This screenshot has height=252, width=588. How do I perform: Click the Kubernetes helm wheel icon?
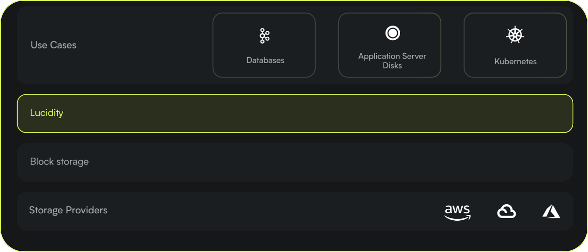515,35
